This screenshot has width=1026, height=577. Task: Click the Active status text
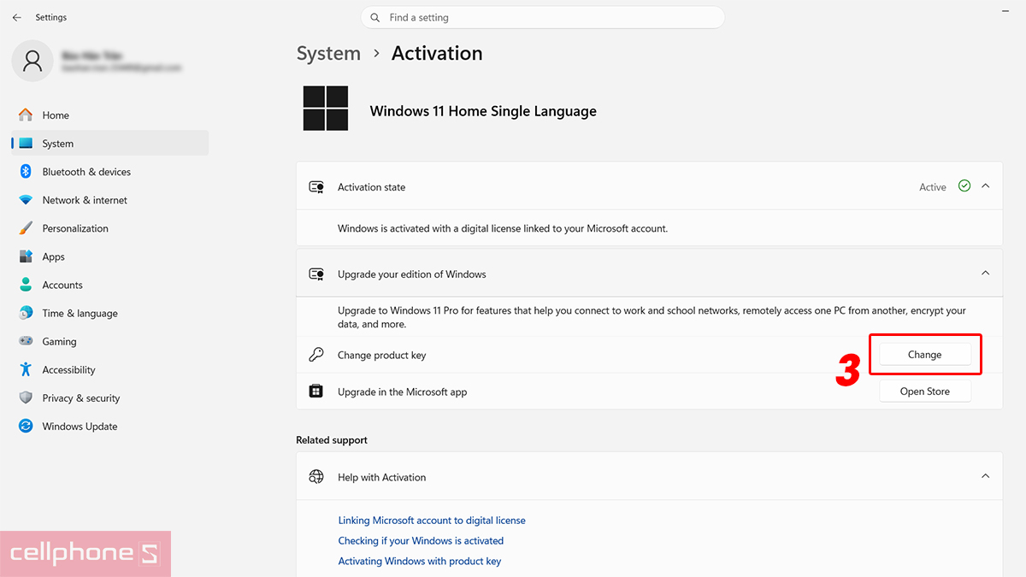tap(933, 187)
